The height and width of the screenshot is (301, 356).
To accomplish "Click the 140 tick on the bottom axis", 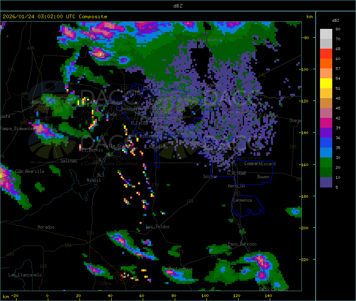I will (268, 295).
